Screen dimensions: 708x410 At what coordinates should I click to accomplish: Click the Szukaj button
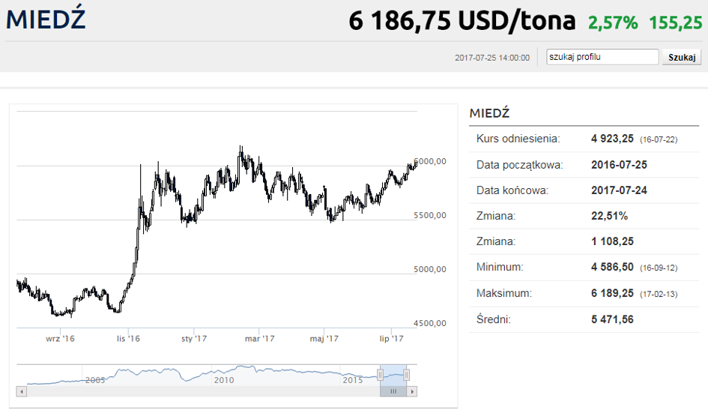[682, 58]
